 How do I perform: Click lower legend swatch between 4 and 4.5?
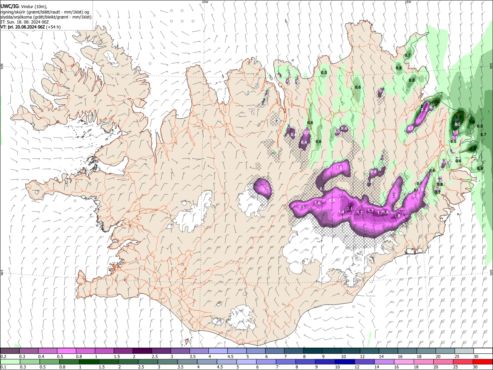pos(207,362)
